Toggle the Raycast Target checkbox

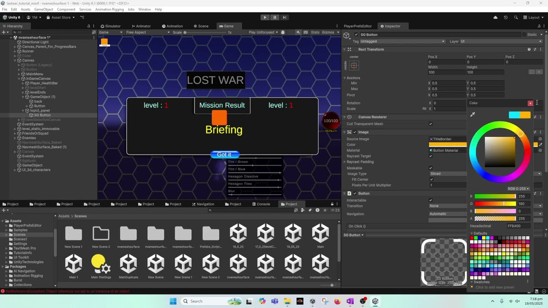[x=431, y=156]
